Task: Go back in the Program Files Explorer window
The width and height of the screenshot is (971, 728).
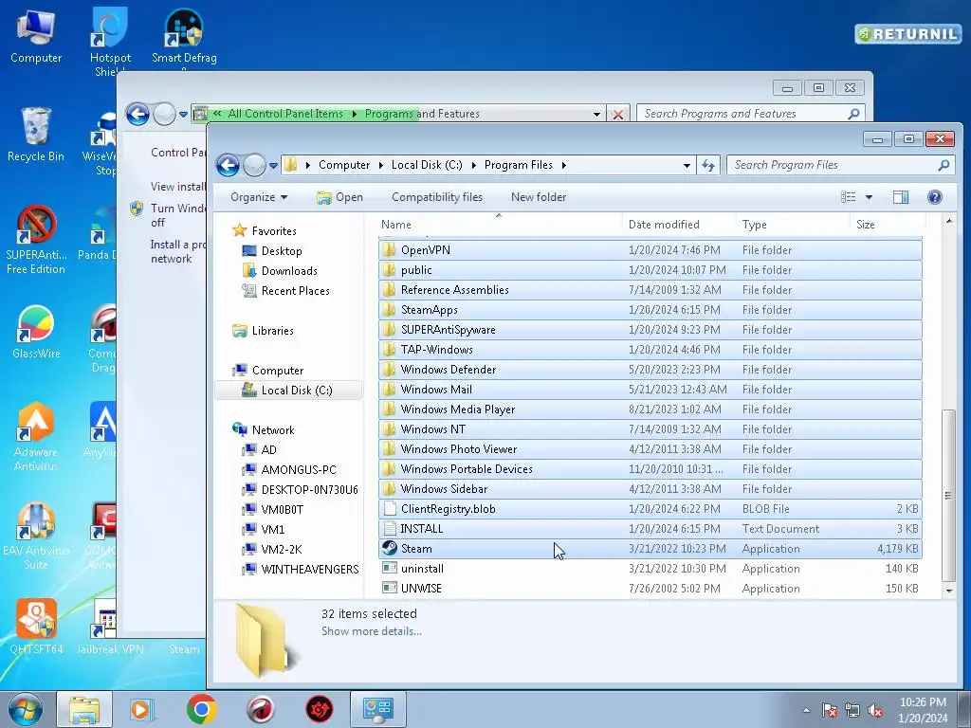Action: click(x=228, y=165)
